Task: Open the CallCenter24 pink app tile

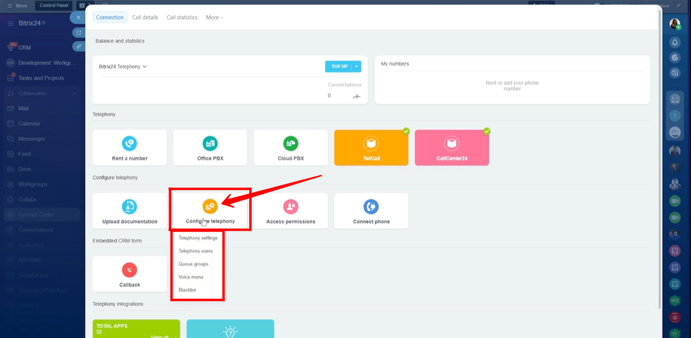Action: click(x=452, y=148)
